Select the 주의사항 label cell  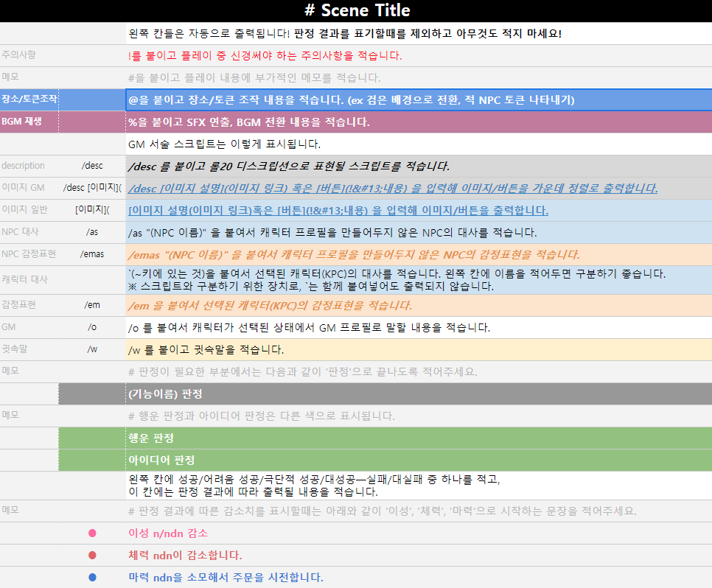coord(29,55)
